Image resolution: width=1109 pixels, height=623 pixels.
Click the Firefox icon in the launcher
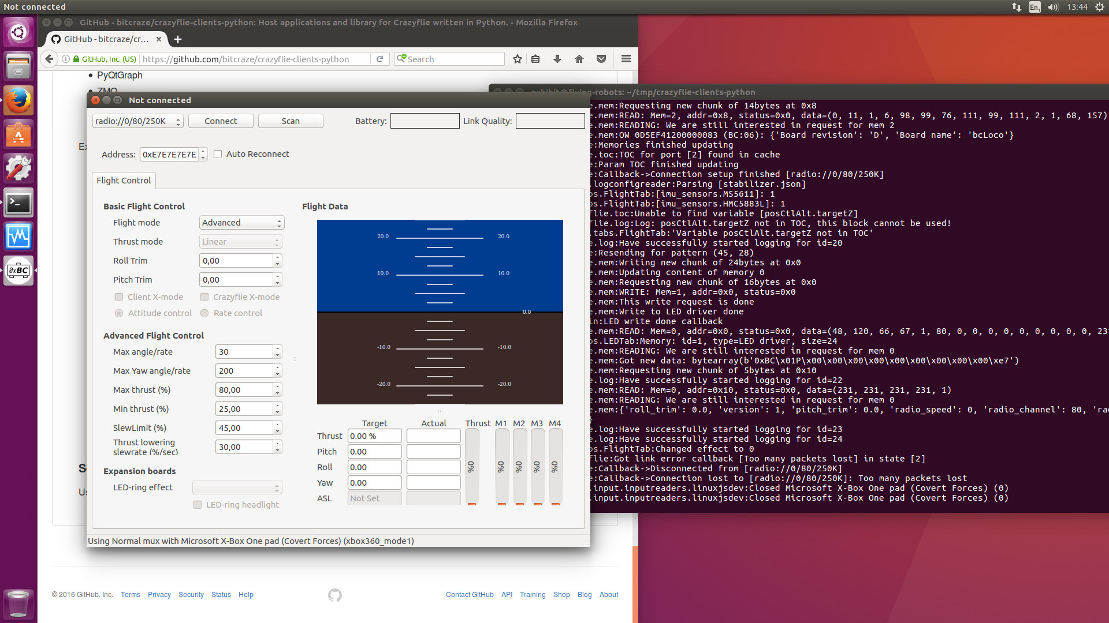(x=18, y=100)
